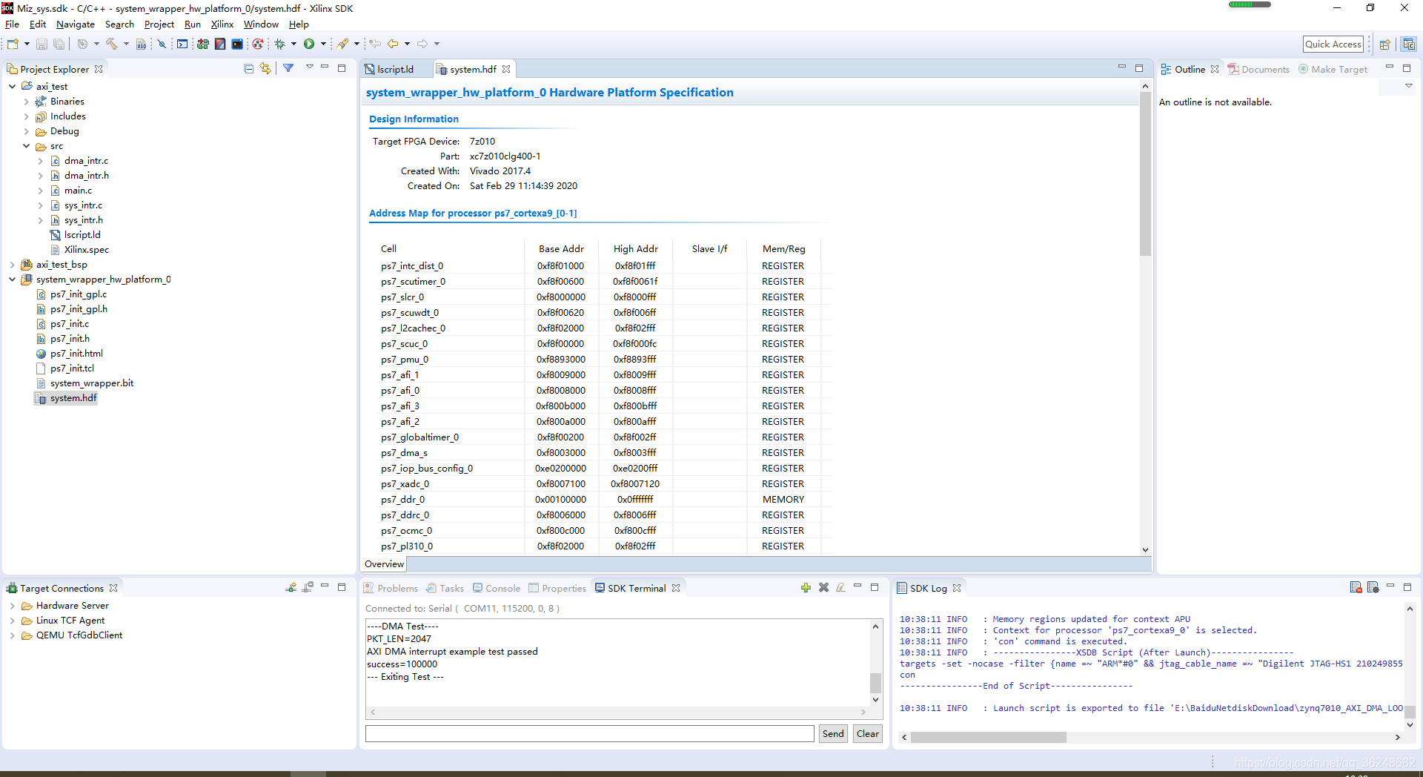This screenshot has width=1423, height=777.
Task: Click the ps7_ddr_0 cell in address map
Action: coord(402,500)
